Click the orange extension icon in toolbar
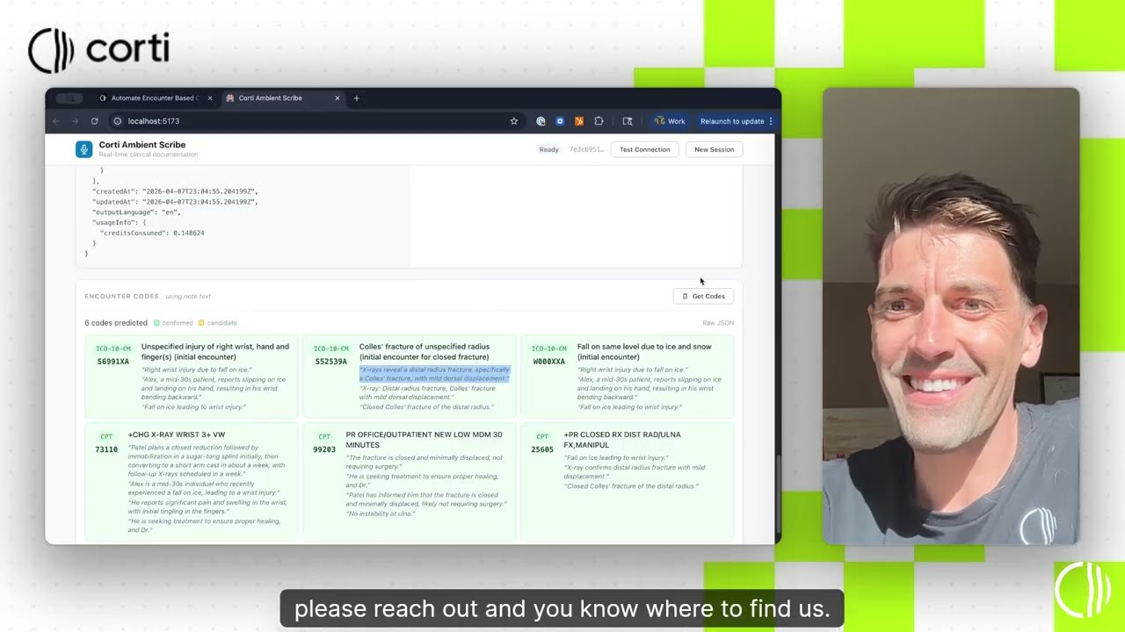This screenshot has width=1125, height=632. [579, 121]
